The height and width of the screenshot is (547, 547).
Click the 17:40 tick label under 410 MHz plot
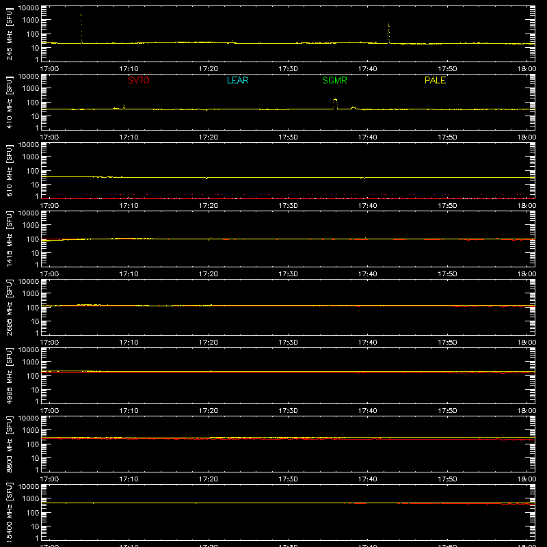point(368,137)
